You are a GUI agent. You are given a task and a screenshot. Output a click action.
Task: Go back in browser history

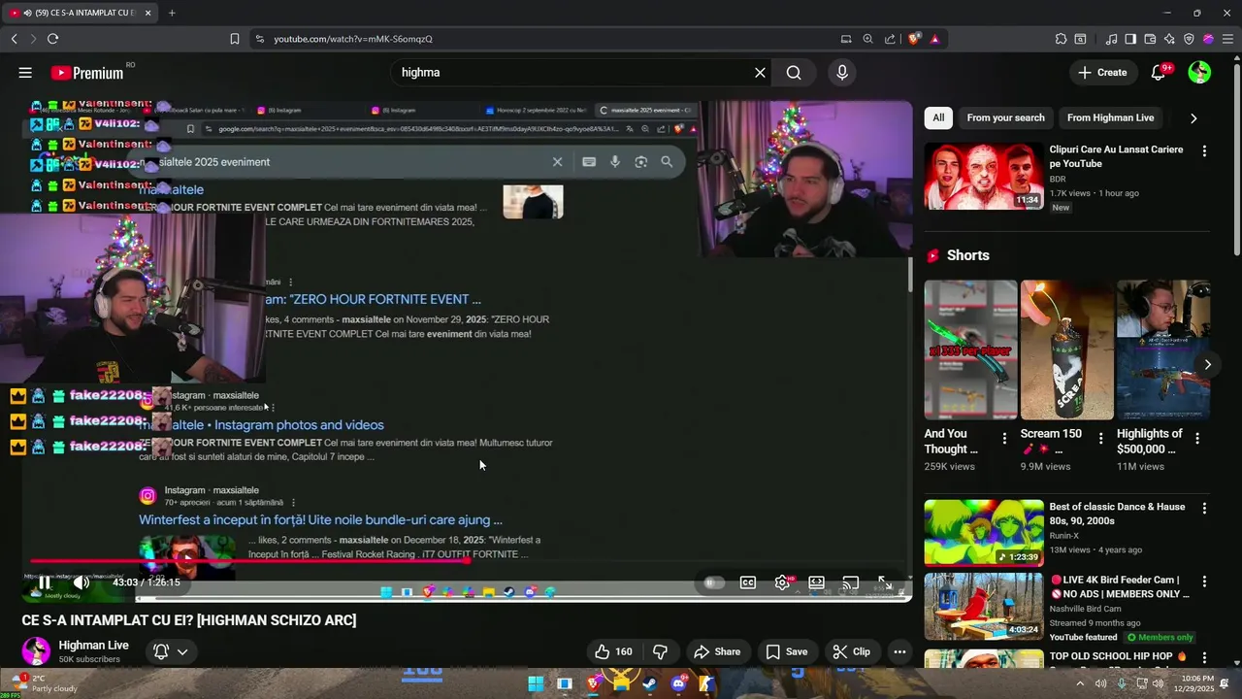tap(14, 39)
